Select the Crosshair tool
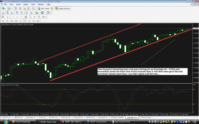 pos(8,17)
